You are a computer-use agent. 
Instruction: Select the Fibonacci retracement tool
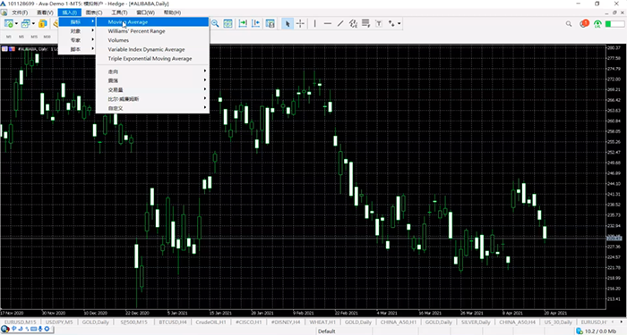[x=365, y=23]
